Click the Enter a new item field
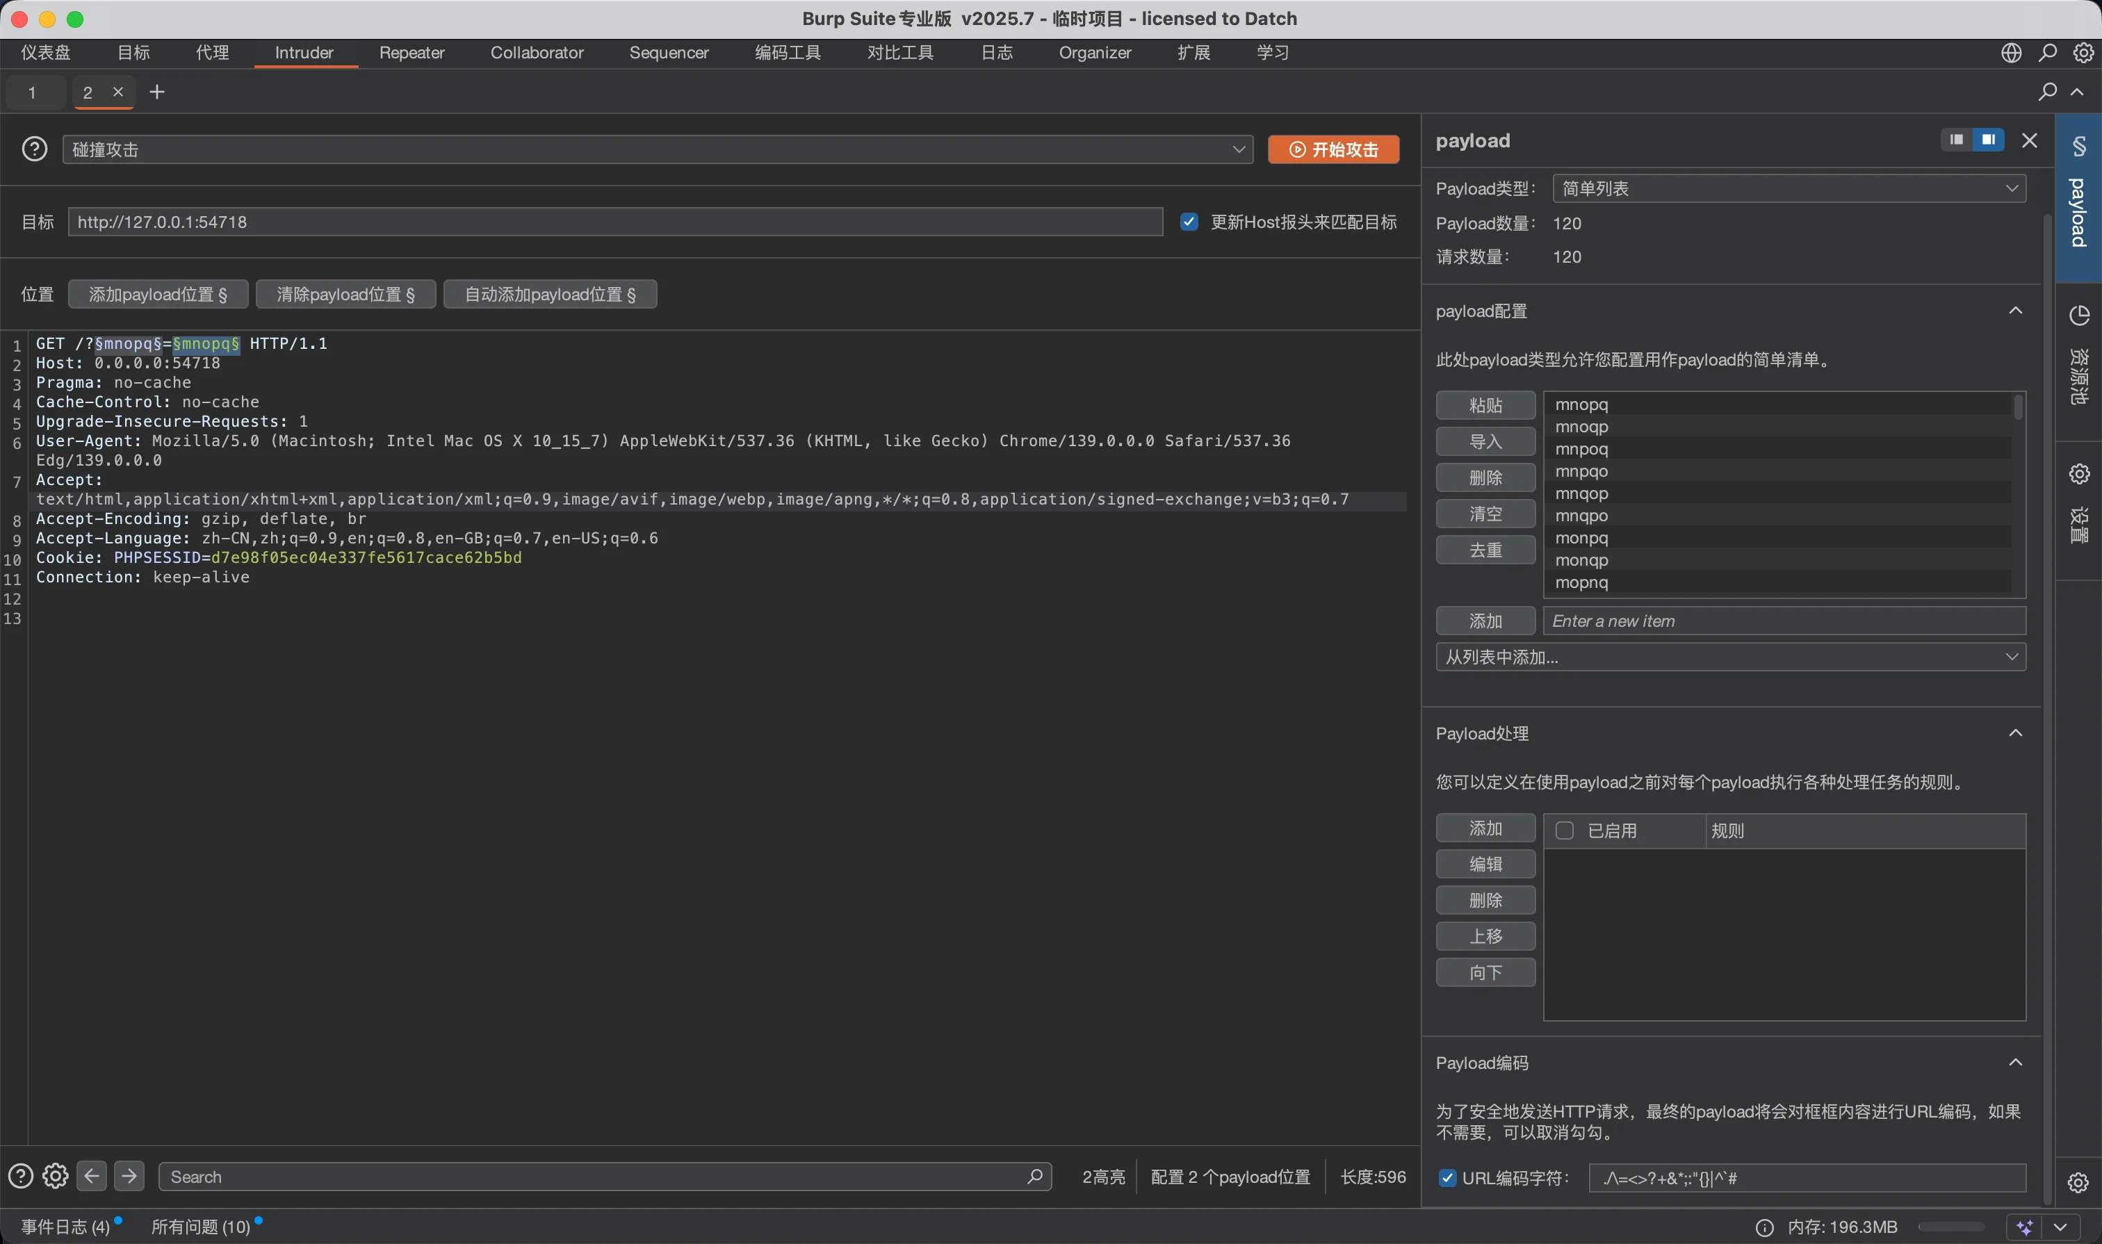Viewport: 2102px width, 1244px height. 1784,621
